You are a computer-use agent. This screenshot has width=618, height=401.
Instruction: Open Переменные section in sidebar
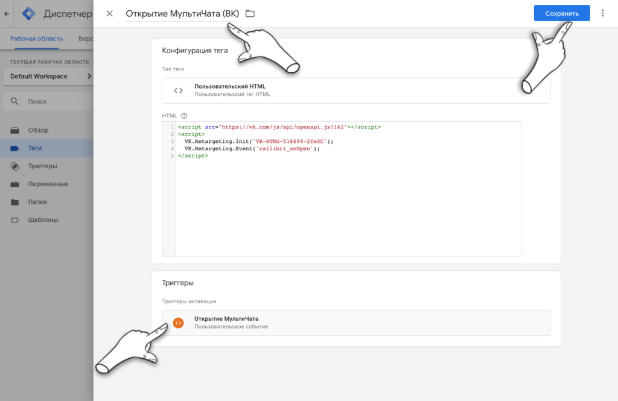point(48,184)
